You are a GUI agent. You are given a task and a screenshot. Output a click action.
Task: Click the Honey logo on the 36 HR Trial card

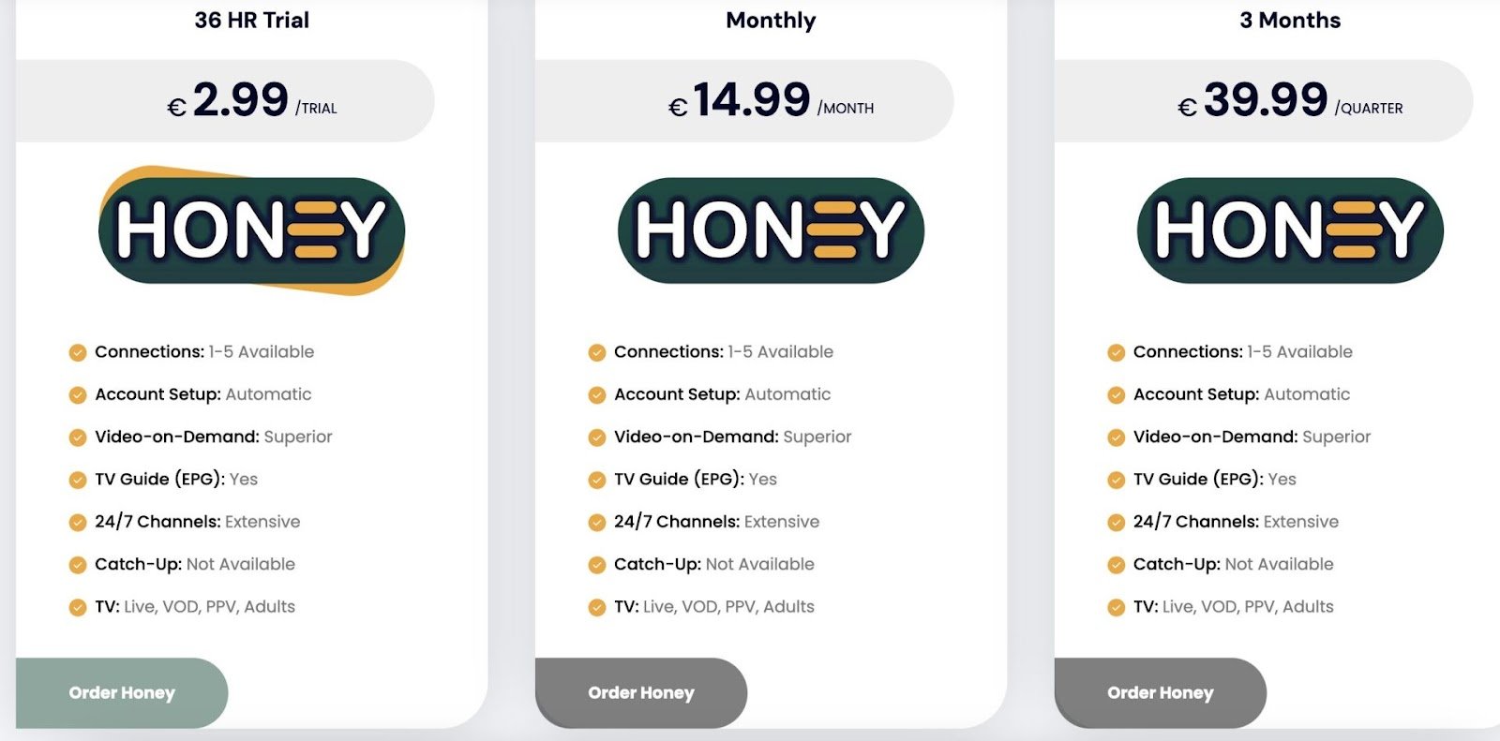pyautogui.click(x=249, y=230)
